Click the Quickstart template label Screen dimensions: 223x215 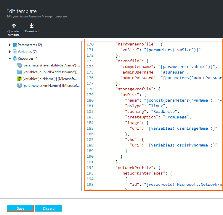pos(14,33)
